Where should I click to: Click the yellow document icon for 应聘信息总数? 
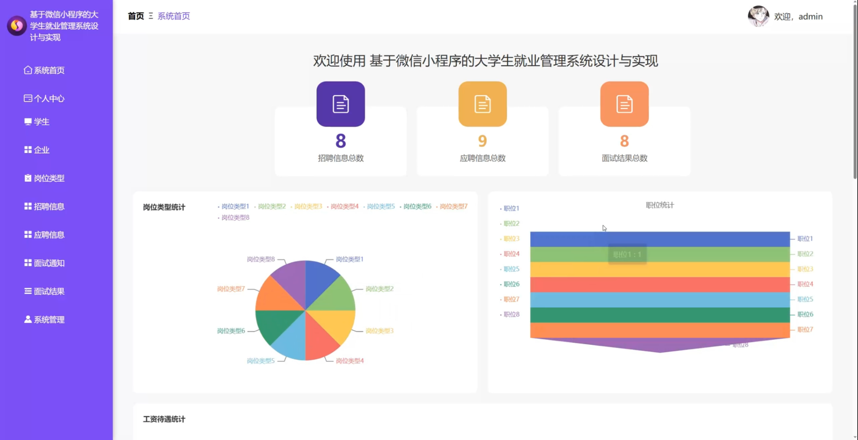coord(482,104)
